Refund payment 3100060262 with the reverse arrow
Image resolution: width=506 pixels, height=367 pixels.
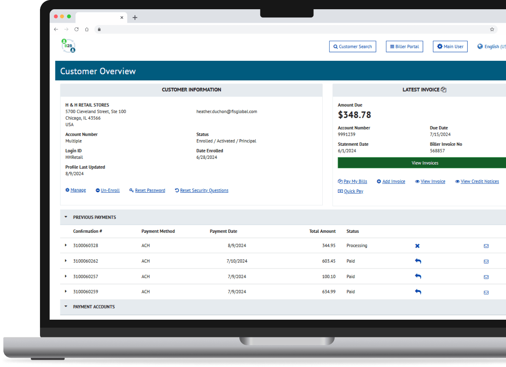(x=418, y=261)
